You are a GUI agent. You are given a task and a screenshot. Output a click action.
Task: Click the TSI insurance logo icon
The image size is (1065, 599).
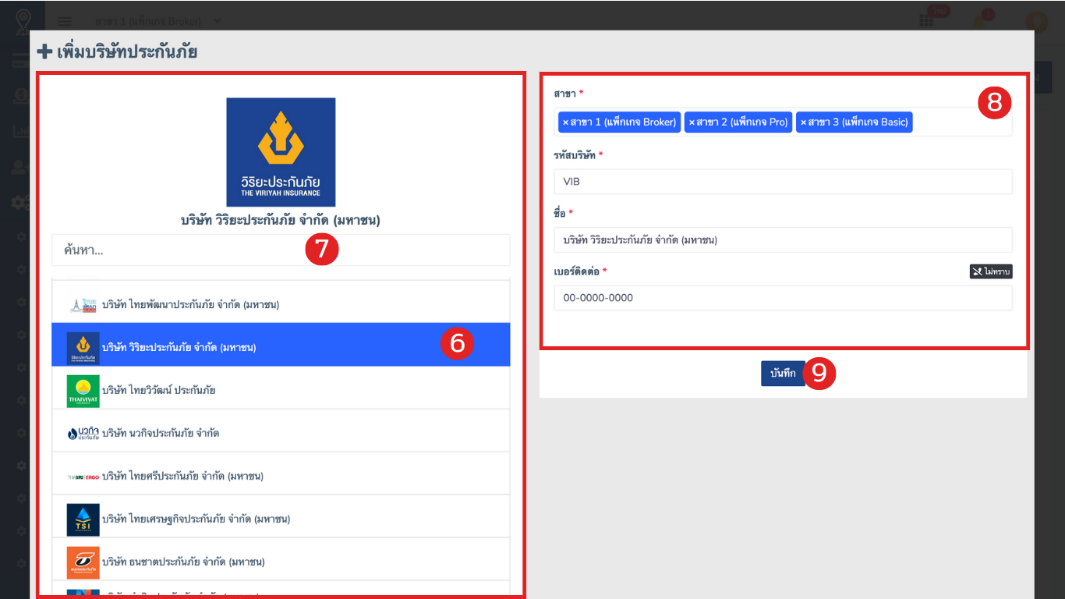[83, 519]
